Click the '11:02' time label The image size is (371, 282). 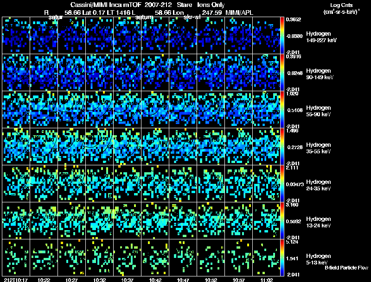point(266,280)
